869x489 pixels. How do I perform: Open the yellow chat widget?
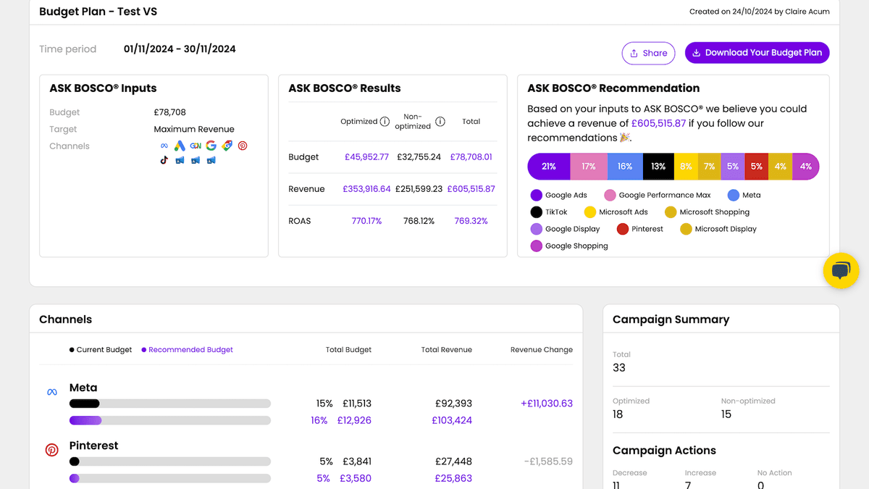pos(841,271)
